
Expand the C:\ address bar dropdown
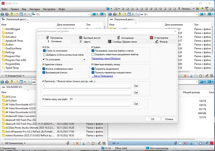(x=89, y=14)
